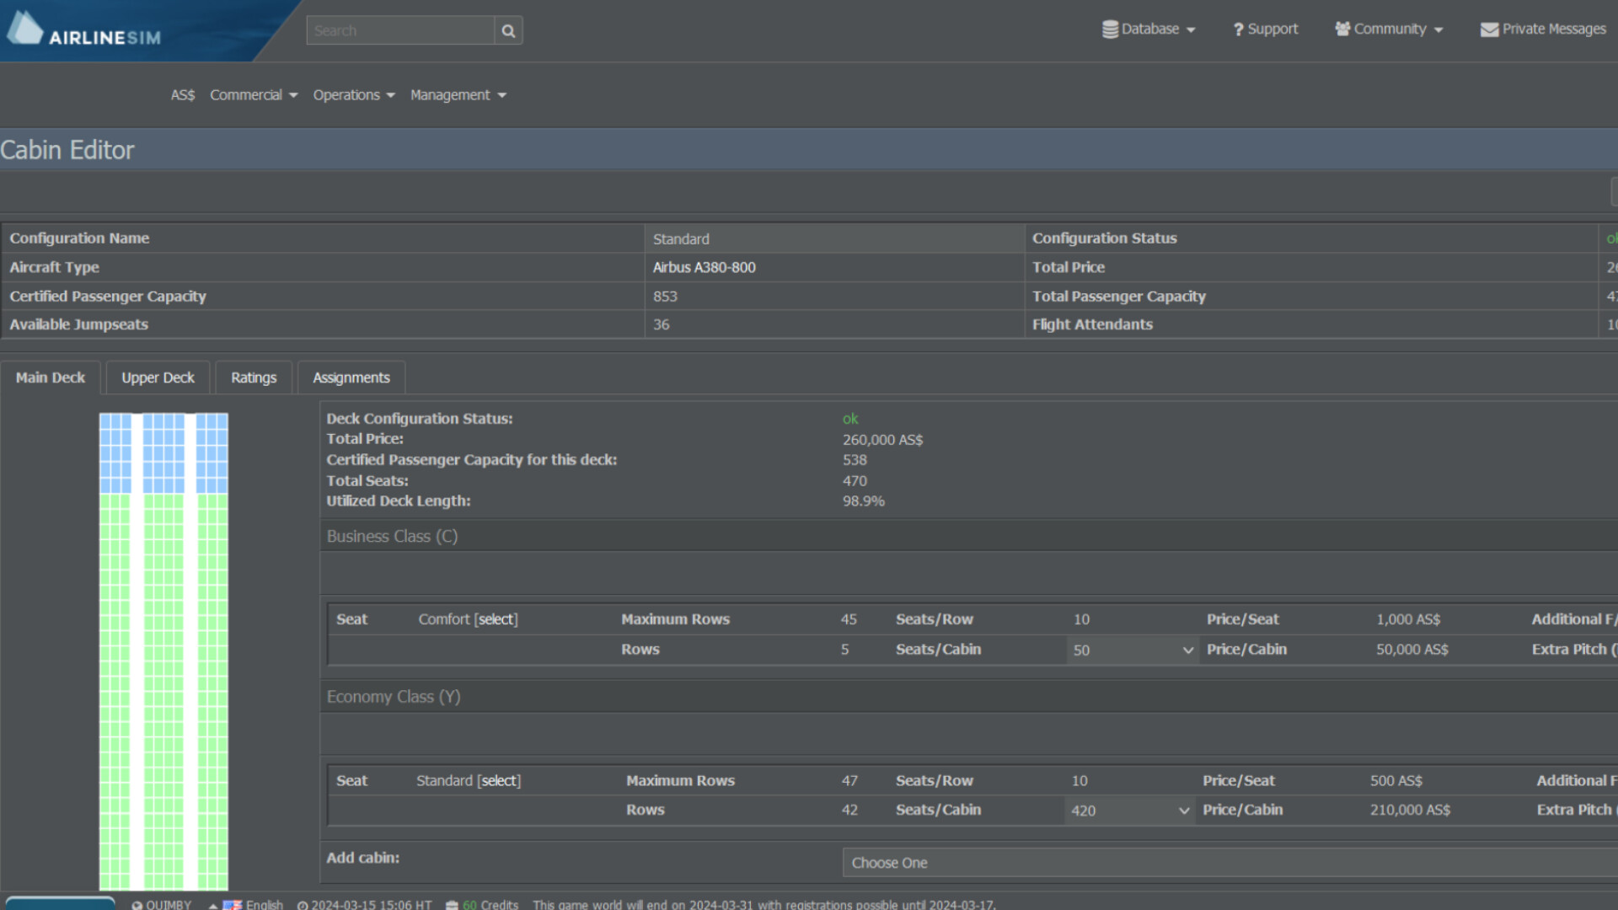
Task: Expand the Database dropdown chevron
Action: (1192, 30)
